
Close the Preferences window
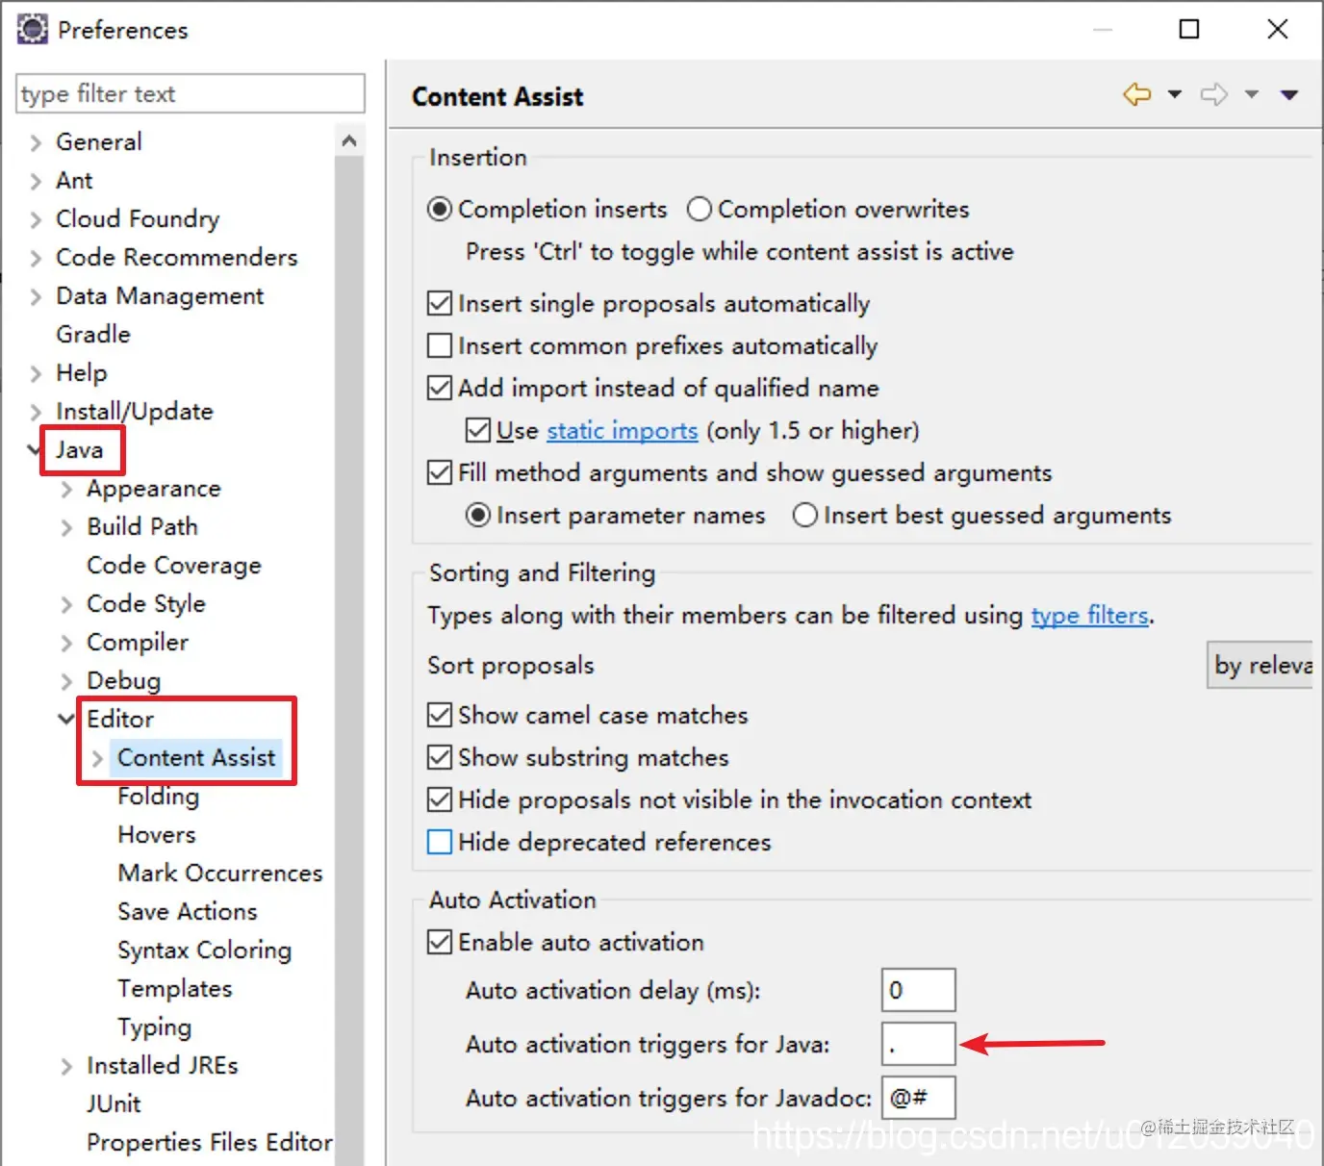tap(1278, 29)
